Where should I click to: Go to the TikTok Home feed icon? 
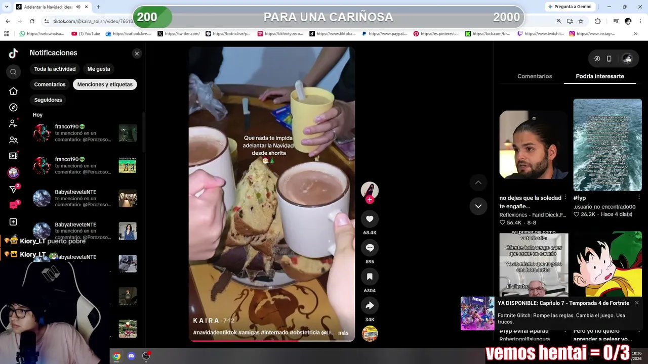[13, 91]
